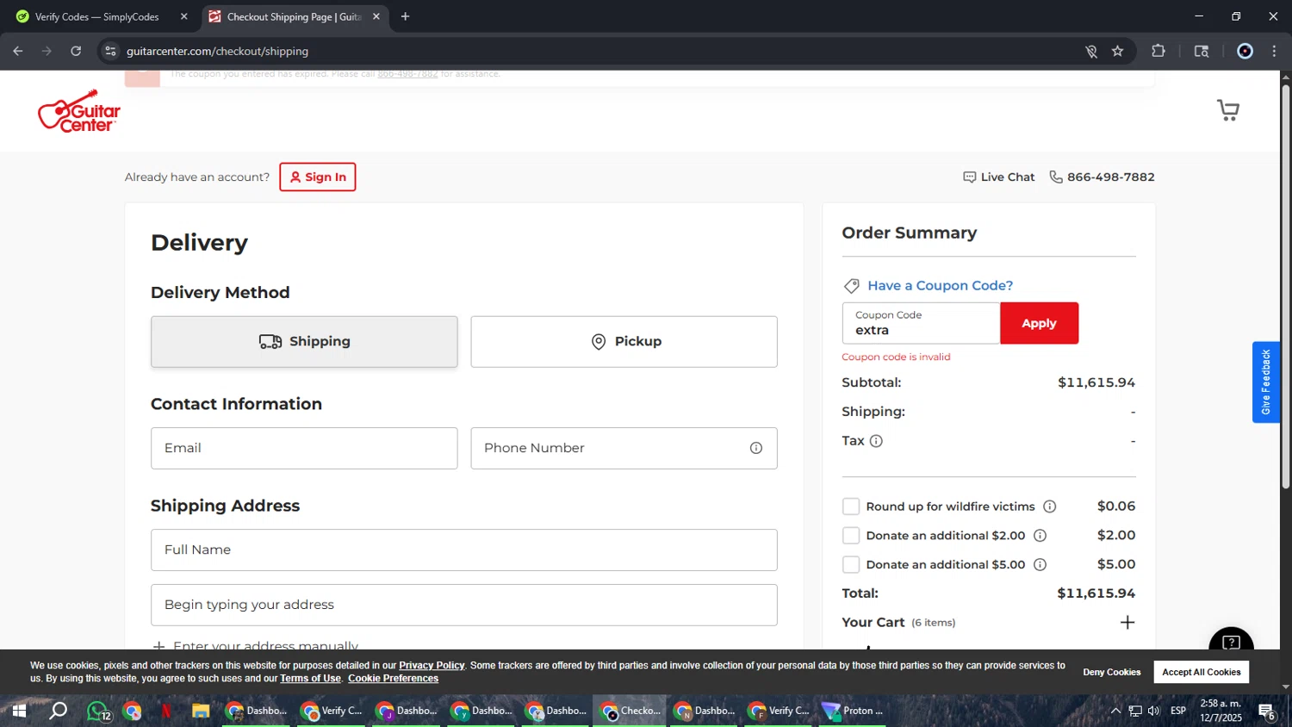Click the ESP language indicator

tap(1178, 711)
